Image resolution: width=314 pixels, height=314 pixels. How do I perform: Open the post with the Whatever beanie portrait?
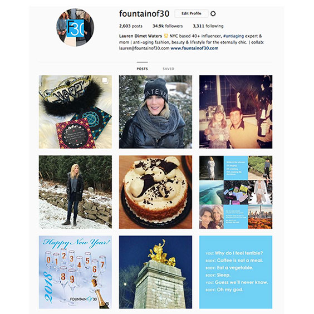click(155, 112)
